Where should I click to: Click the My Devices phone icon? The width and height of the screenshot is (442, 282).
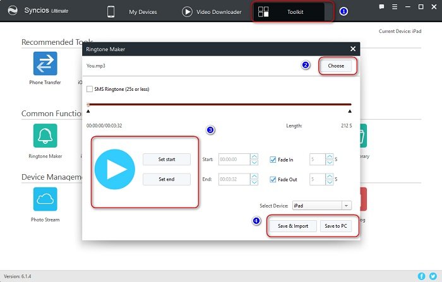click(110, 12)
